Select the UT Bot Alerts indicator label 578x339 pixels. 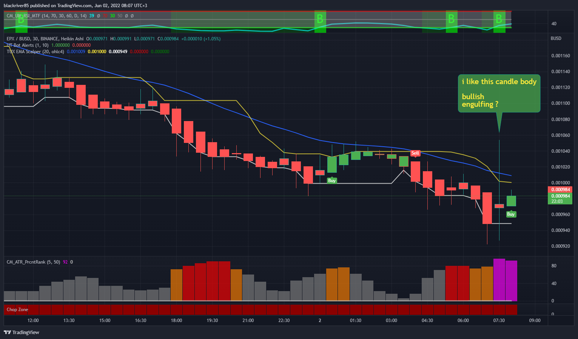pyautogui.click(x=28, y=45)
